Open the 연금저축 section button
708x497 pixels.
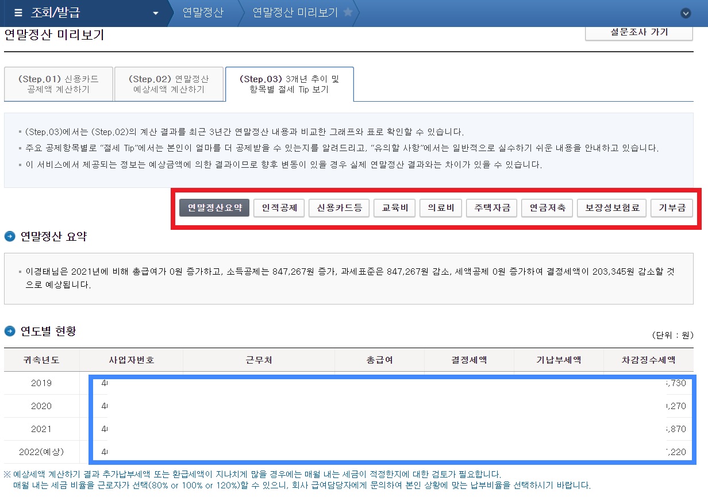547,207
